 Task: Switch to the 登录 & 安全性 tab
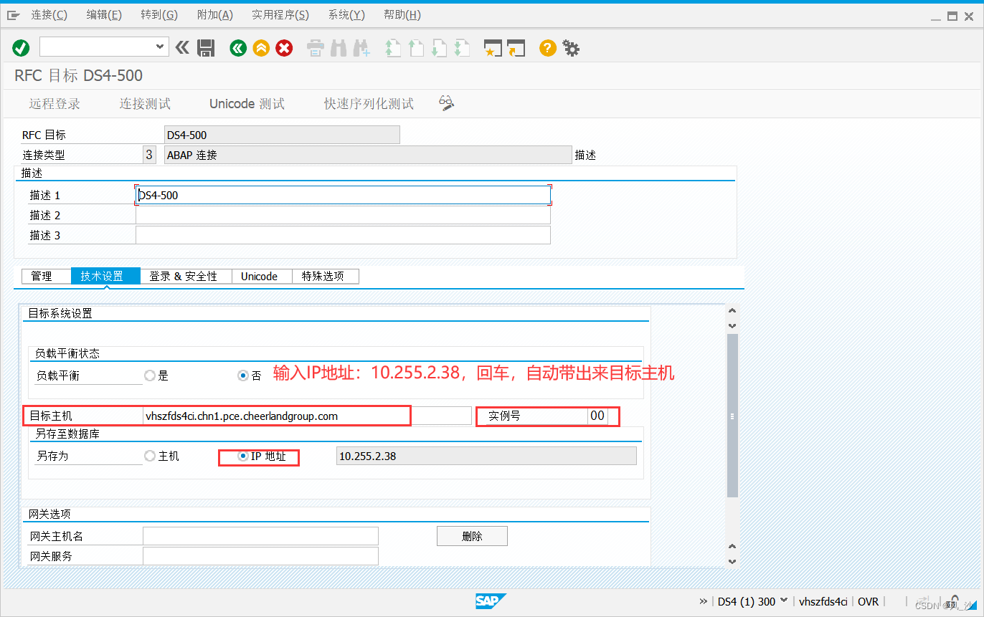pyautogui.click(x=183, y=276)
